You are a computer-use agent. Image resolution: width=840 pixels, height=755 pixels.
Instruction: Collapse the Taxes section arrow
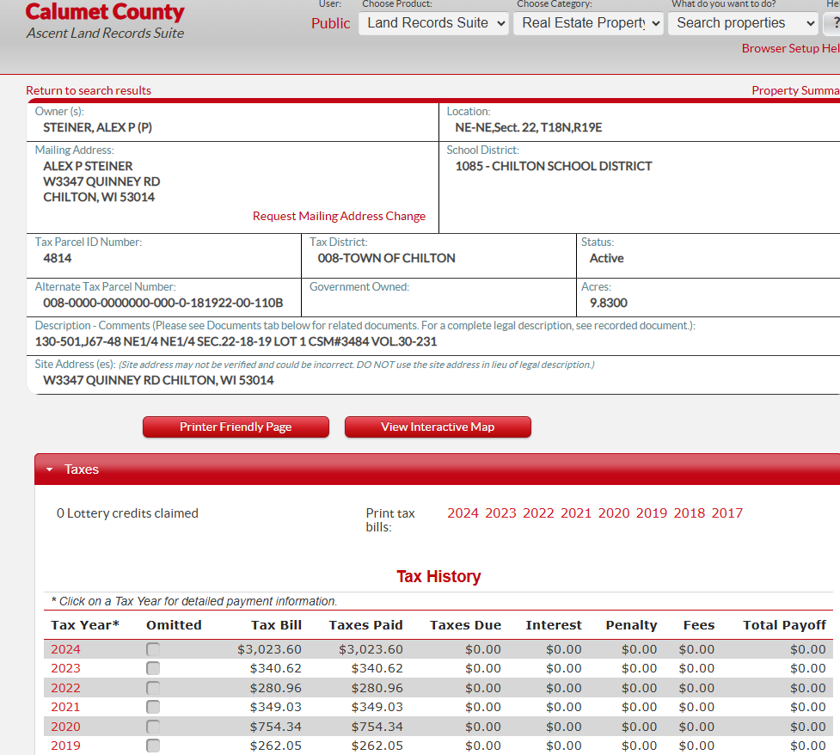click(50, 470)
